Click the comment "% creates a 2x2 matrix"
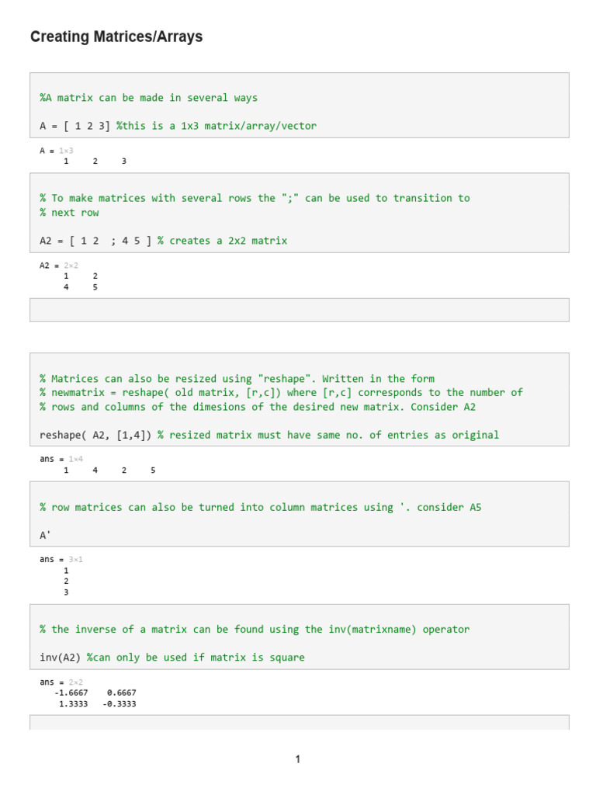 222,241
